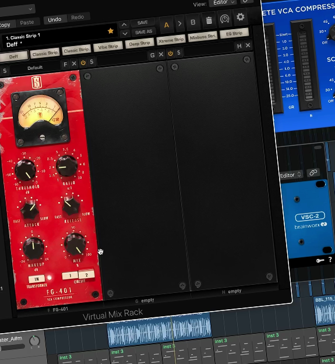335x364 pixels.
Task: Click the FG-401 Makeup knob
Action: [33, 248]
